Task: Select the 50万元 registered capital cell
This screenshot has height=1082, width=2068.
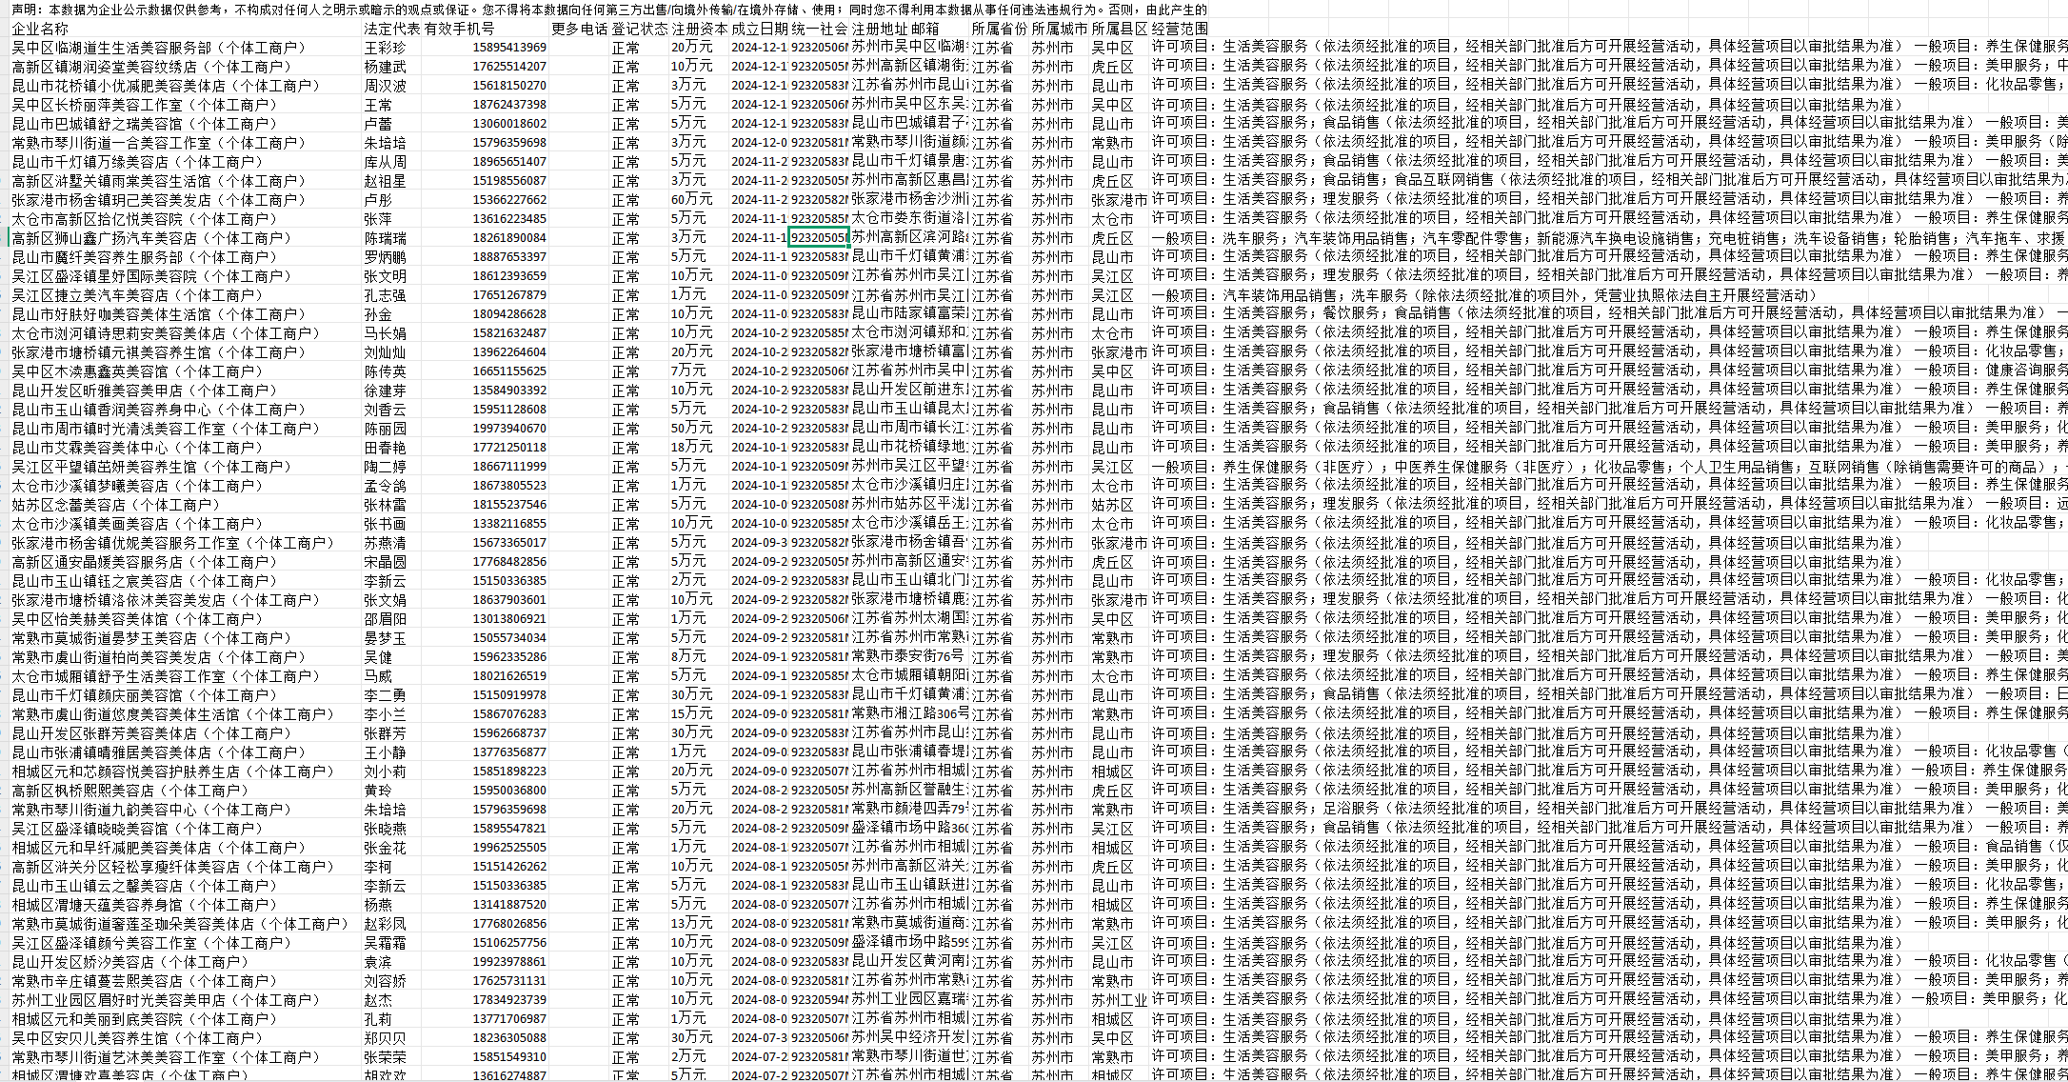Action: coord(691,429)
